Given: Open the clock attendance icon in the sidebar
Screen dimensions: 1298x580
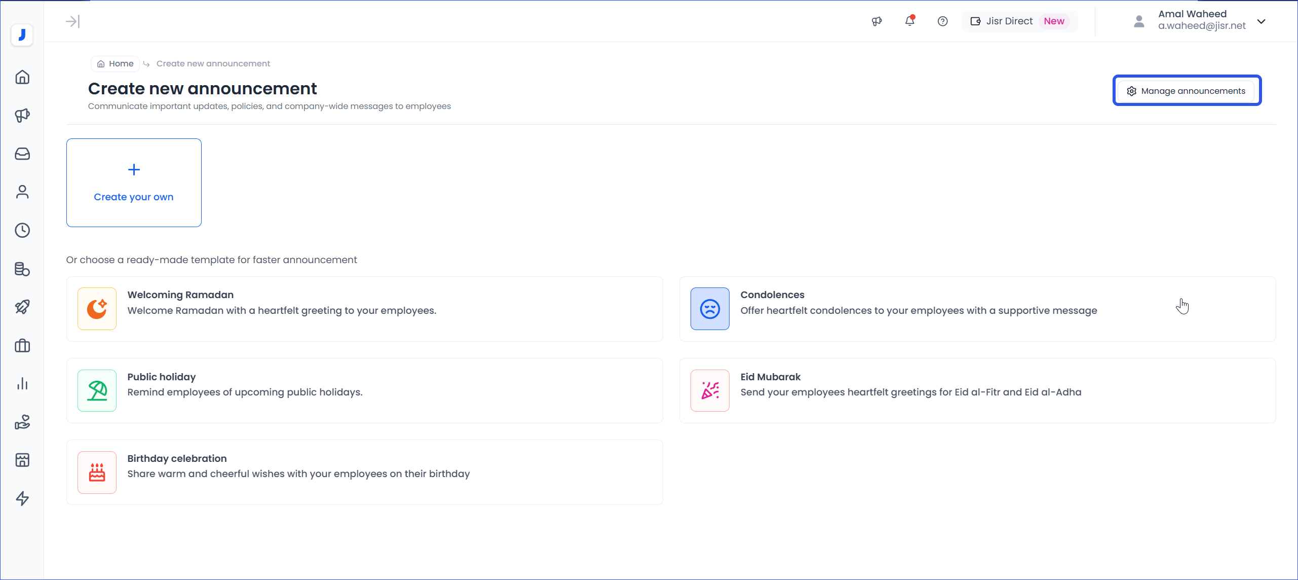Looking at the screenshot, I should pyautogui.click(x=22, y=230).
